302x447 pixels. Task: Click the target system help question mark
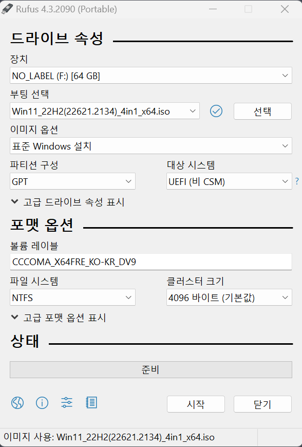tap(297, 181)
